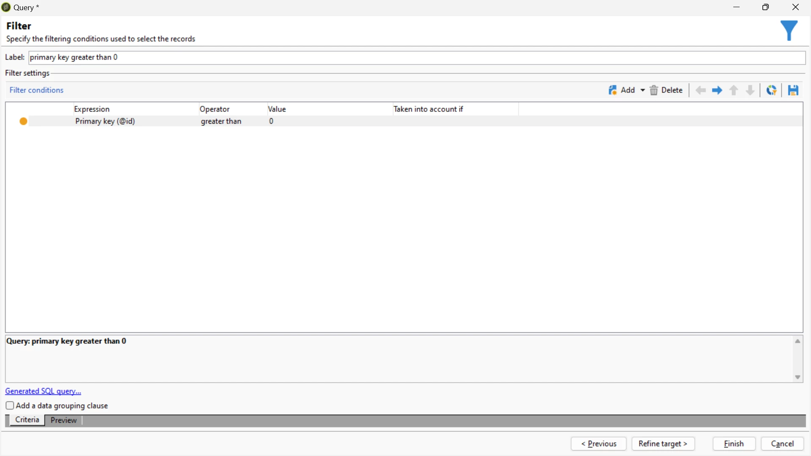Click the Previous button

pos(599,444)
